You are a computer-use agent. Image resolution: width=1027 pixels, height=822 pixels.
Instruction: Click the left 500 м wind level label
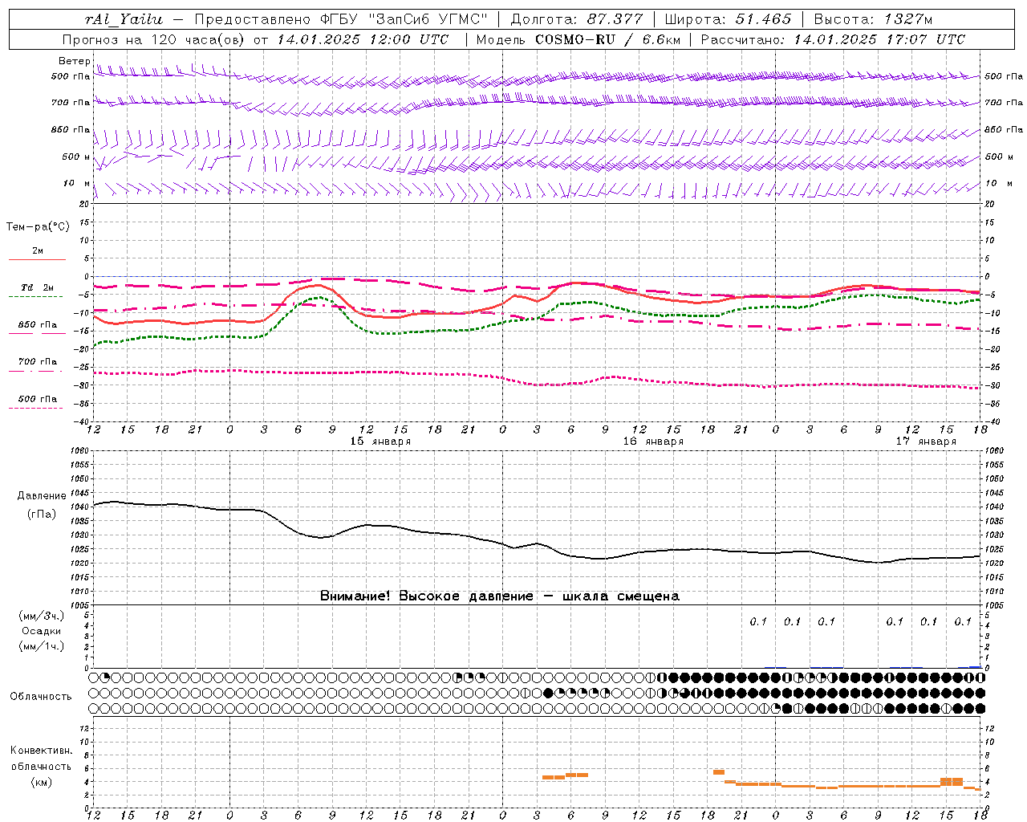pos(76,157)
